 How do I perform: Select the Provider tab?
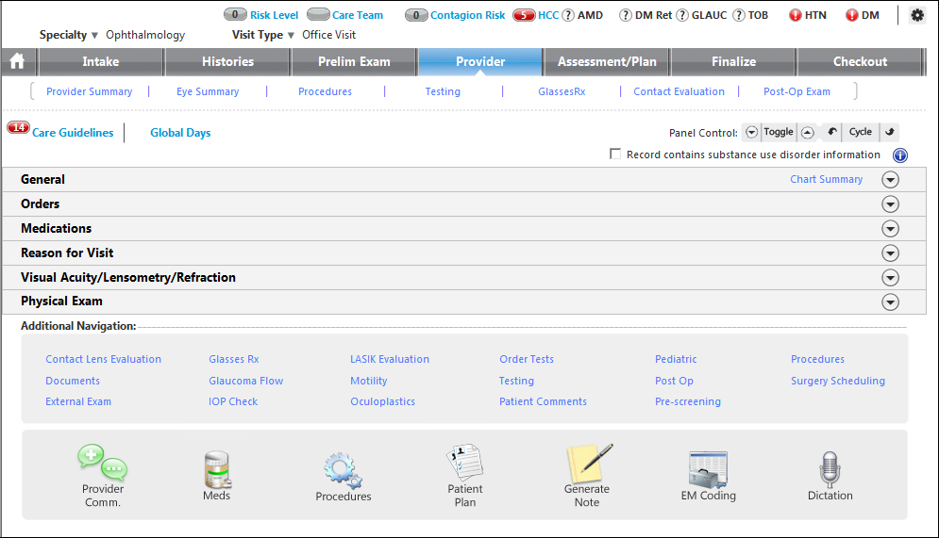tap(480, 61)
